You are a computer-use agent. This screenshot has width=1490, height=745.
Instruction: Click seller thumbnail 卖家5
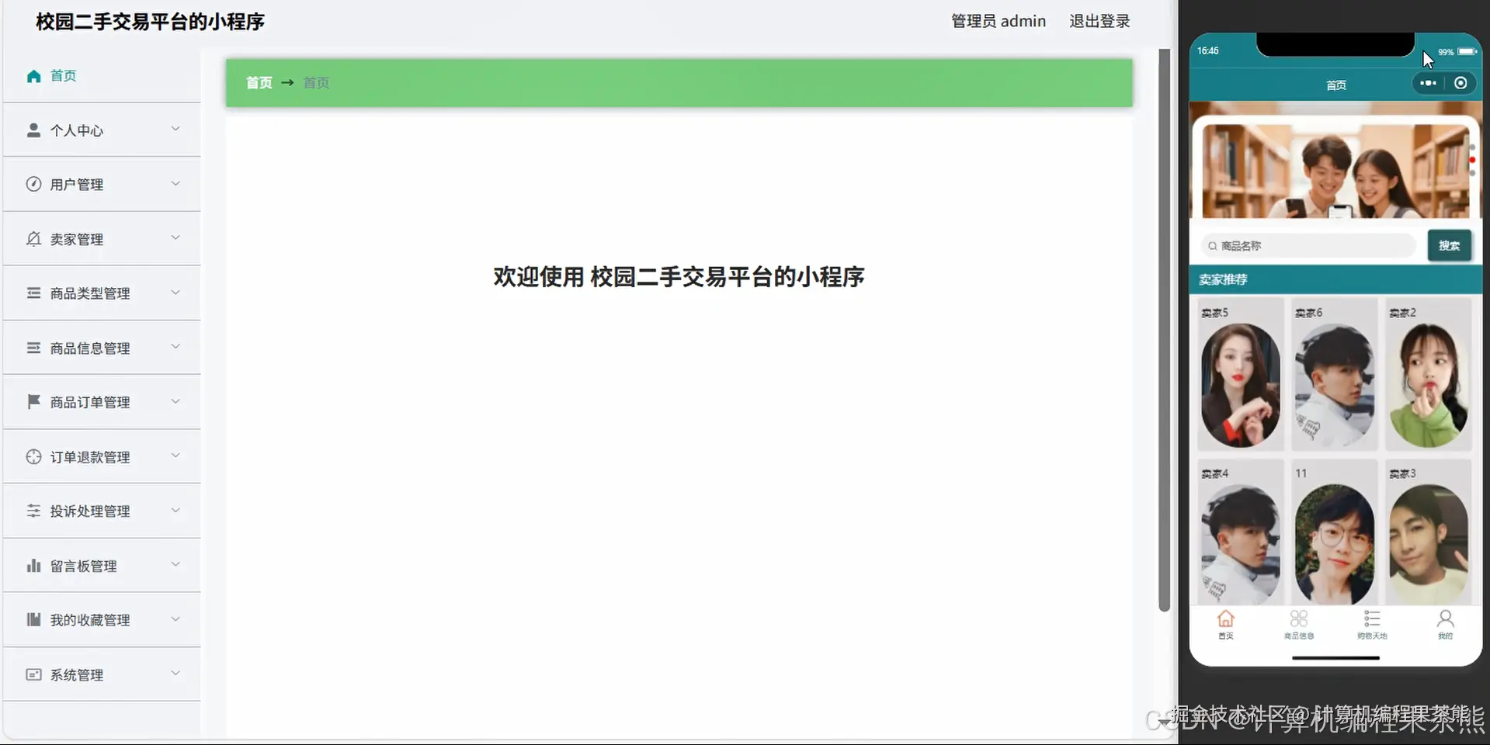click(1239, 373)
